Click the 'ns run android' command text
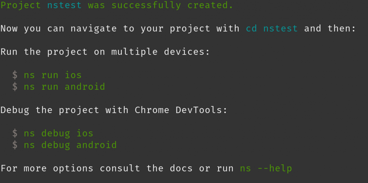This screenshot has width=368, height=183. 65,87
